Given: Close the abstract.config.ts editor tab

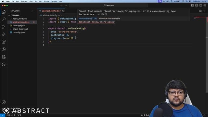Looking at the screenshot, I should (63, 11).
